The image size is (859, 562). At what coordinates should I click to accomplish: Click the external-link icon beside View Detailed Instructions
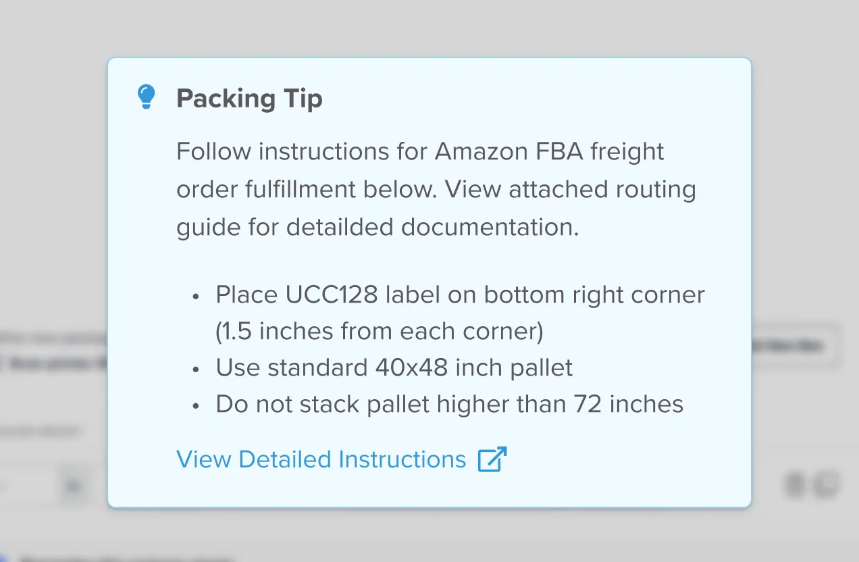click(492, 459)
